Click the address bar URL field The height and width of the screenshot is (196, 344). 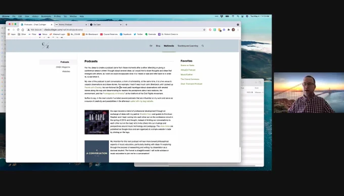pyautogui.click(x=116, y=30)
